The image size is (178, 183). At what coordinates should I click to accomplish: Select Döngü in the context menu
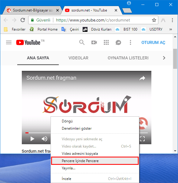pos(95,121)
